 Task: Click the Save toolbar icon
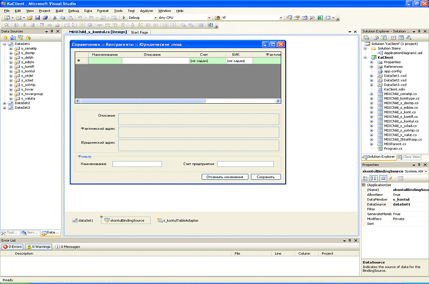pos(37,18)
